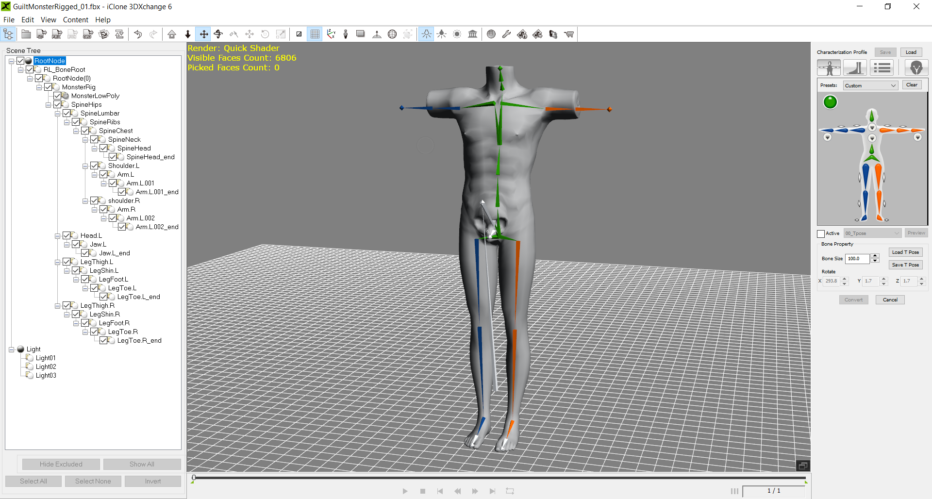Select the Move tool icon
The image size is (932, 499).
(x=204, y=34)
